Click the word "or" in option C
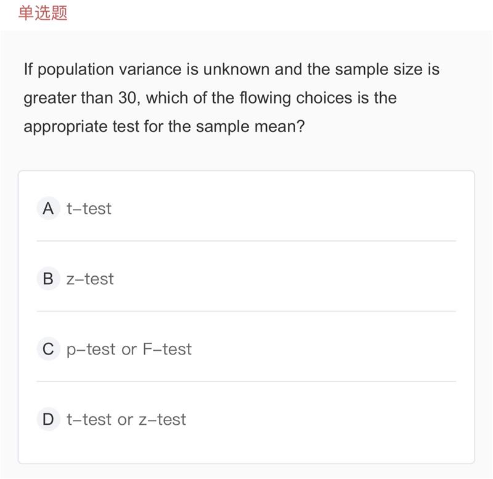Screen dimensions: 493x479 point(129,350)
